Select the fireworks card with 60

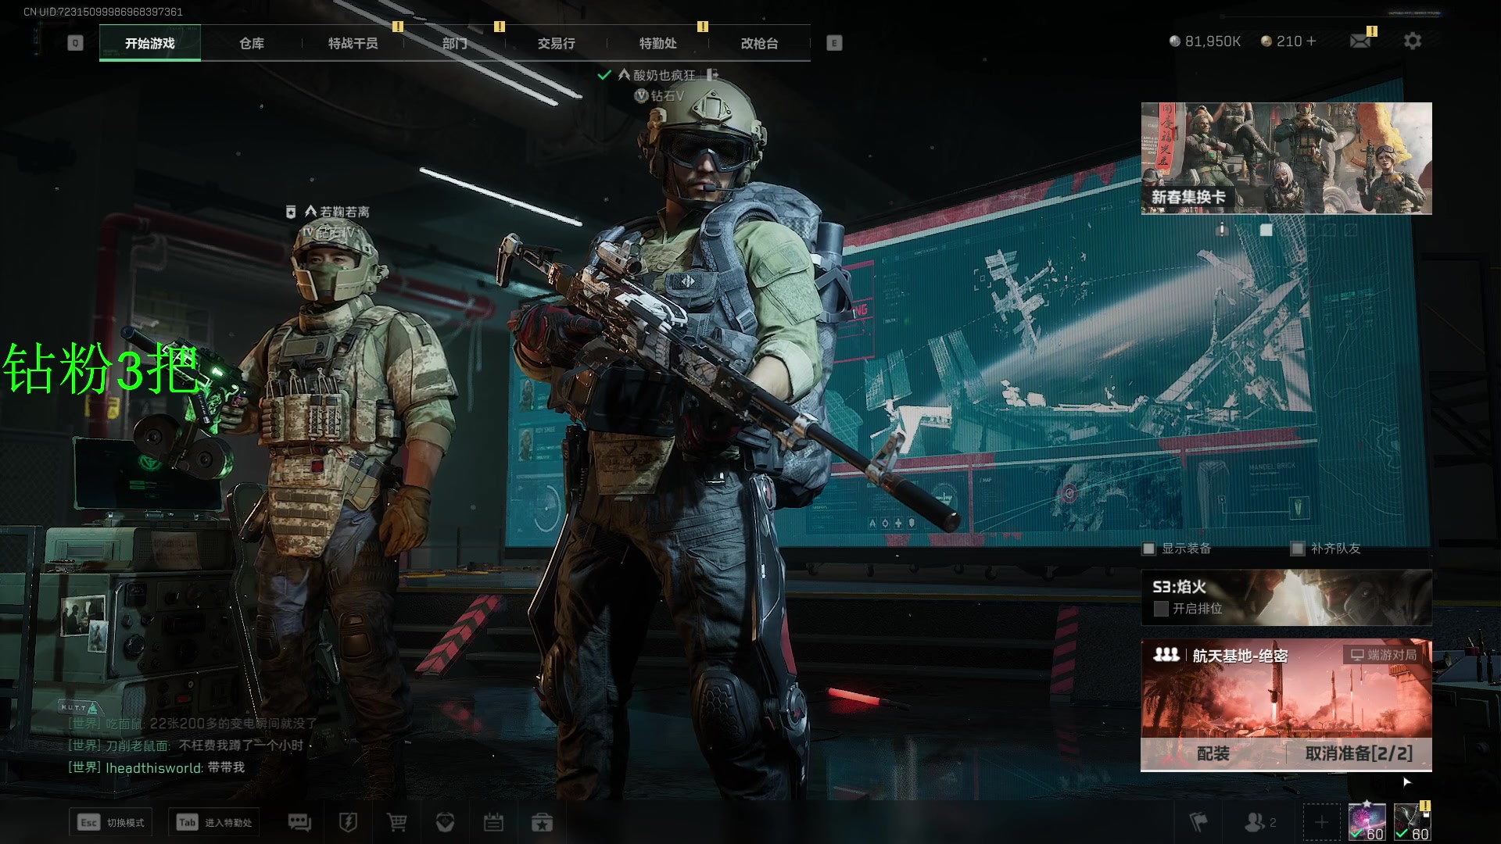click(1367, 822)
